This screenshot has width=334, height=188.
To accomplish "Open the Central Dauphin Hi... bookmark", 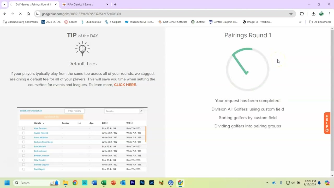I will (223, 22).
